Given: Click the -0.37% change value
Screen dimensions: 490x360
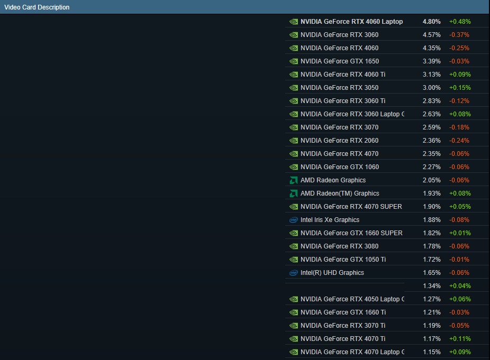Looking at the screenshot, I should click(x=459, y=35).
